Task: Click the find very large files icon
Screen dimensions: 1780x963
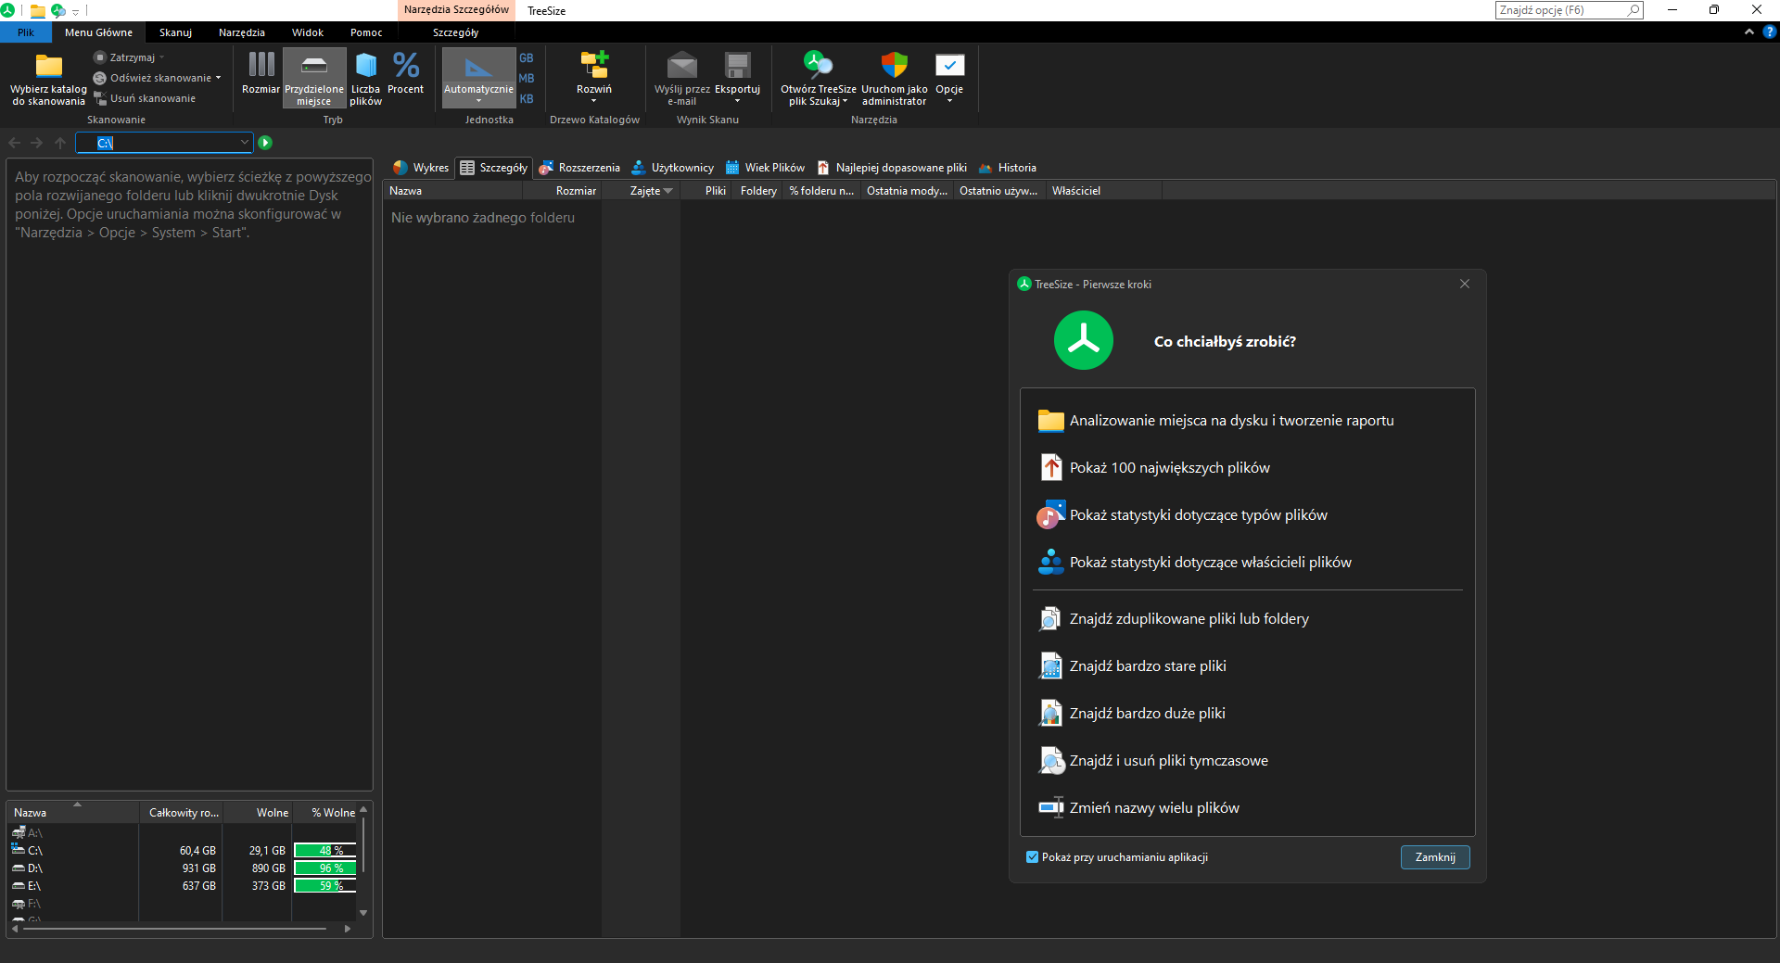Action: (x=1050, y=713)
